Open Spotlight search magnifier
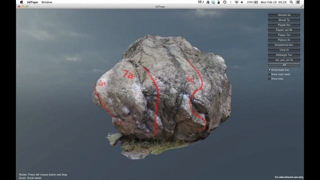The width and height of the screenshot is (320, 180). click(x=291, y=2)
